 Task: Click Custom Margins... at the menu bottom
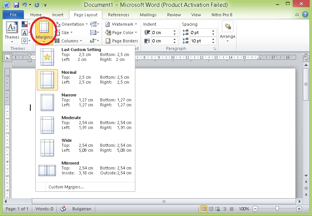66,187
